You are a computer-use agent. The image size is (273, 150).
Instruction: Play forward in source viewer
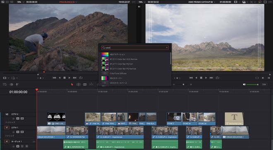tap(69, 78)
